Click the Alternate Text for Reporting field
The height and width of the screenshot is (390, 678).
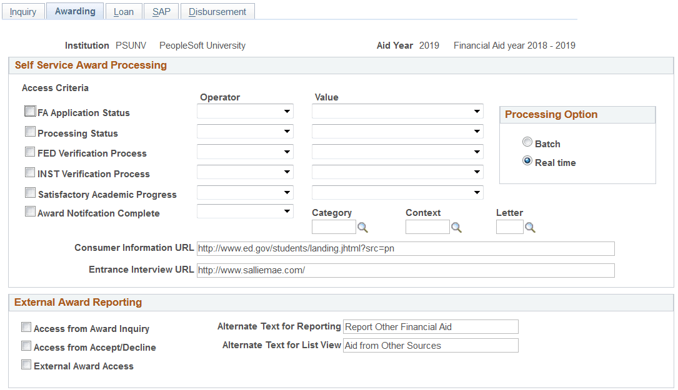[430, 326]
